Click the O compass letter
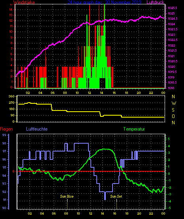Screen dimensions: 184x219 (173, 116)
